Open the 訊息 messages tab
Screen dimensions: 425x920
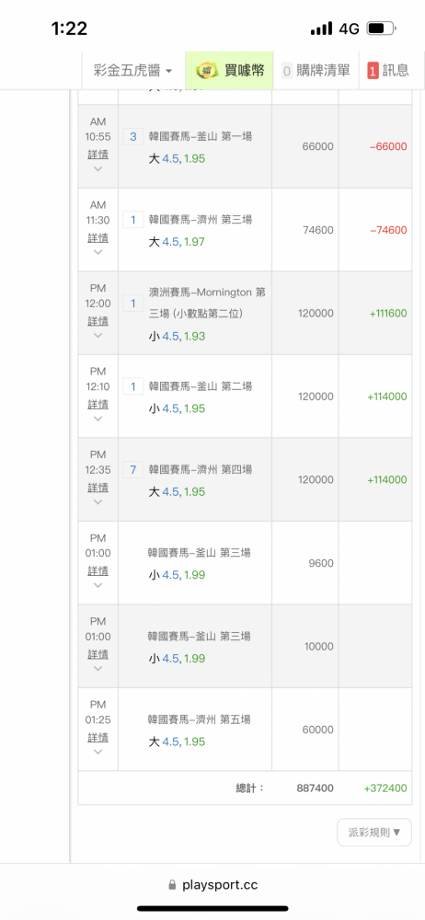pyautogui.click(x=388, y=71)
